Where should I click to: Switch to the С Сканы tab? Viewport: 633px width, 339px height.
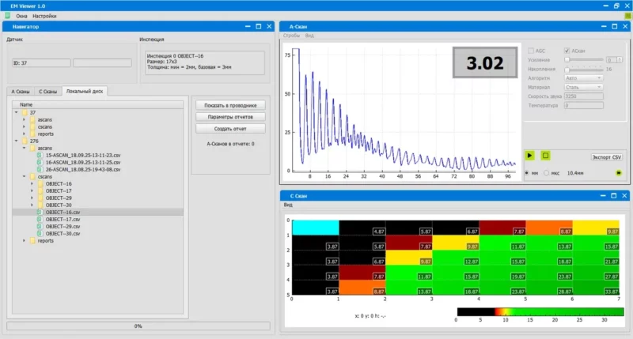pyautogui.click(x=48, y=92)
